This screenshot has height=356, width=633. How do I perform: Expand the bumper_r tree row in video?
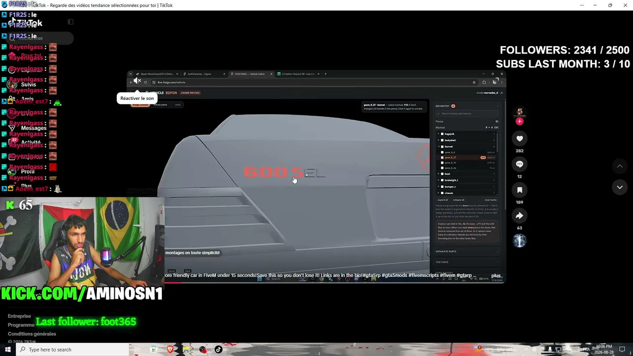pos(438,187)
